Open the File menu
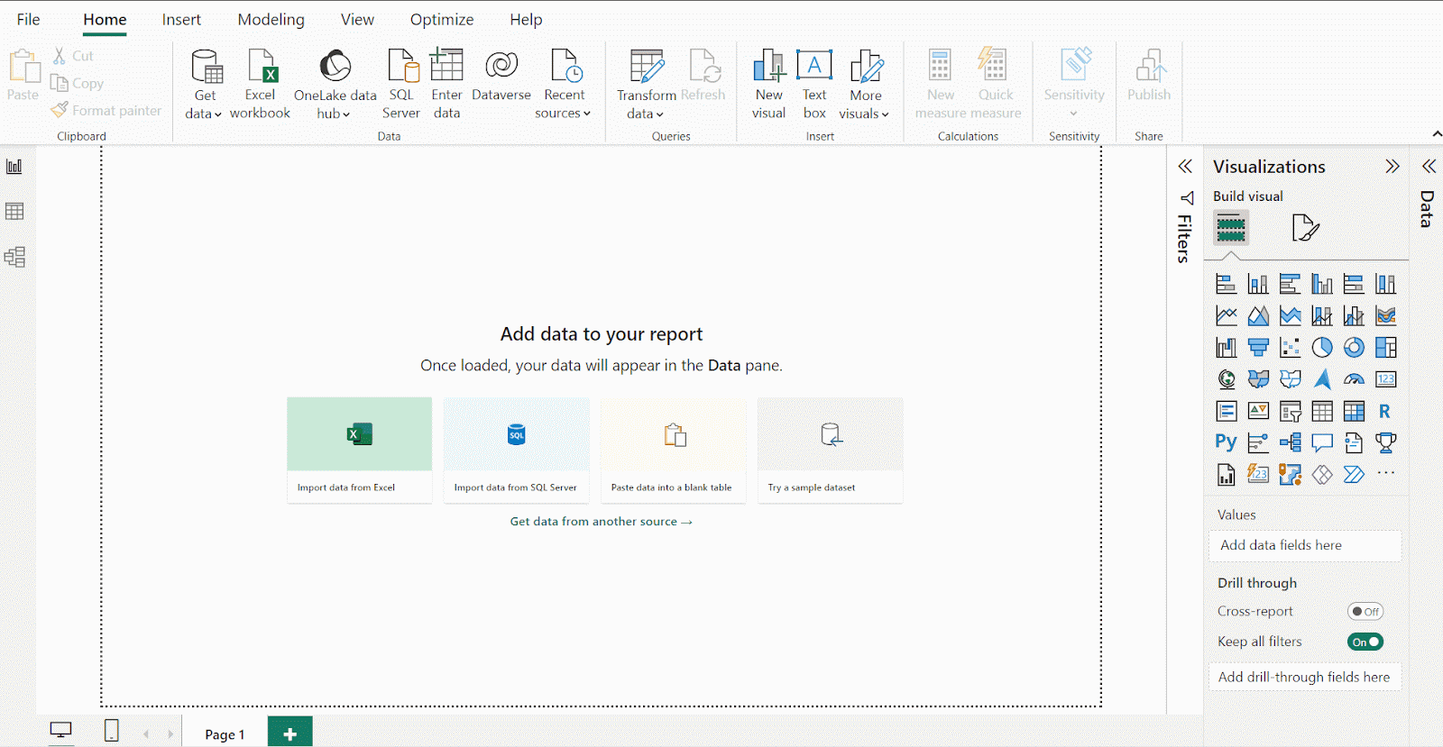1443x747 pixels. [29, 20]
